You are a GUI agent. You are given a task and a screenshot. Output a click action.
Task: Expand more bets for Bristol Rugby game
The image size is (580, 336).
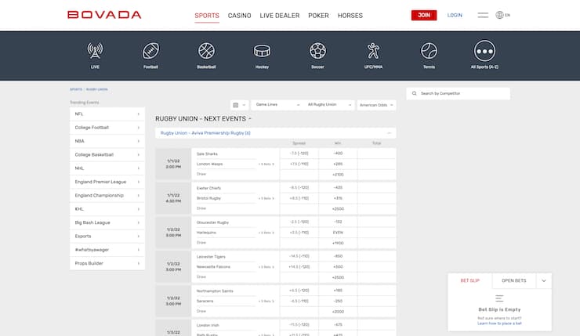(266, 198)
